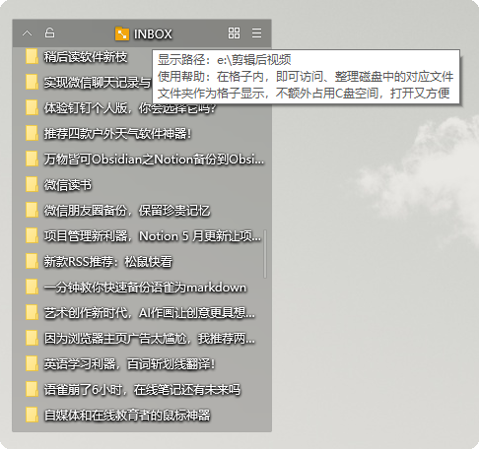The height and width of the screenshot is (449, 479).
Task: Select 因为浏览器主页广告太尴尬 folder name
Action: [150, 339]
